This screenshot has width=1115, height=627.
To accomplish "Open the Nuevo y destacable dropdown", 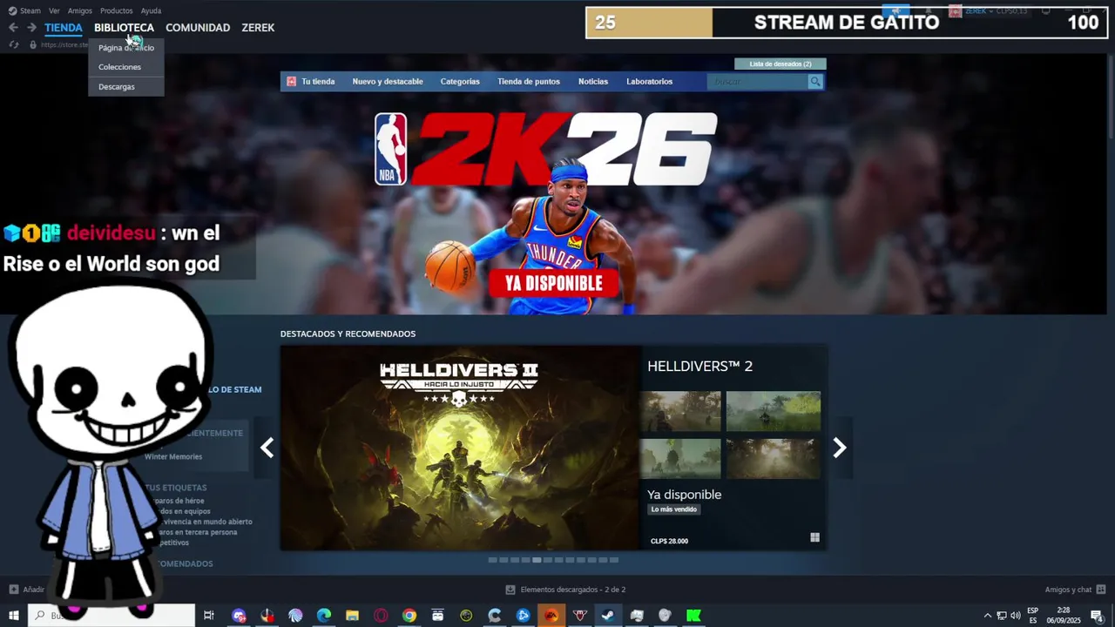I will (x=388, y=82).
